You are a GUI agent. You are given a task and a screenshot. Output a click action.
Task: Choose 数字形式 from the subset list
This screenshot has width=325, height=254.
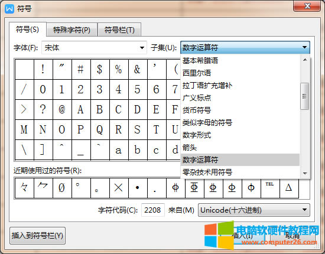point(240,135)
